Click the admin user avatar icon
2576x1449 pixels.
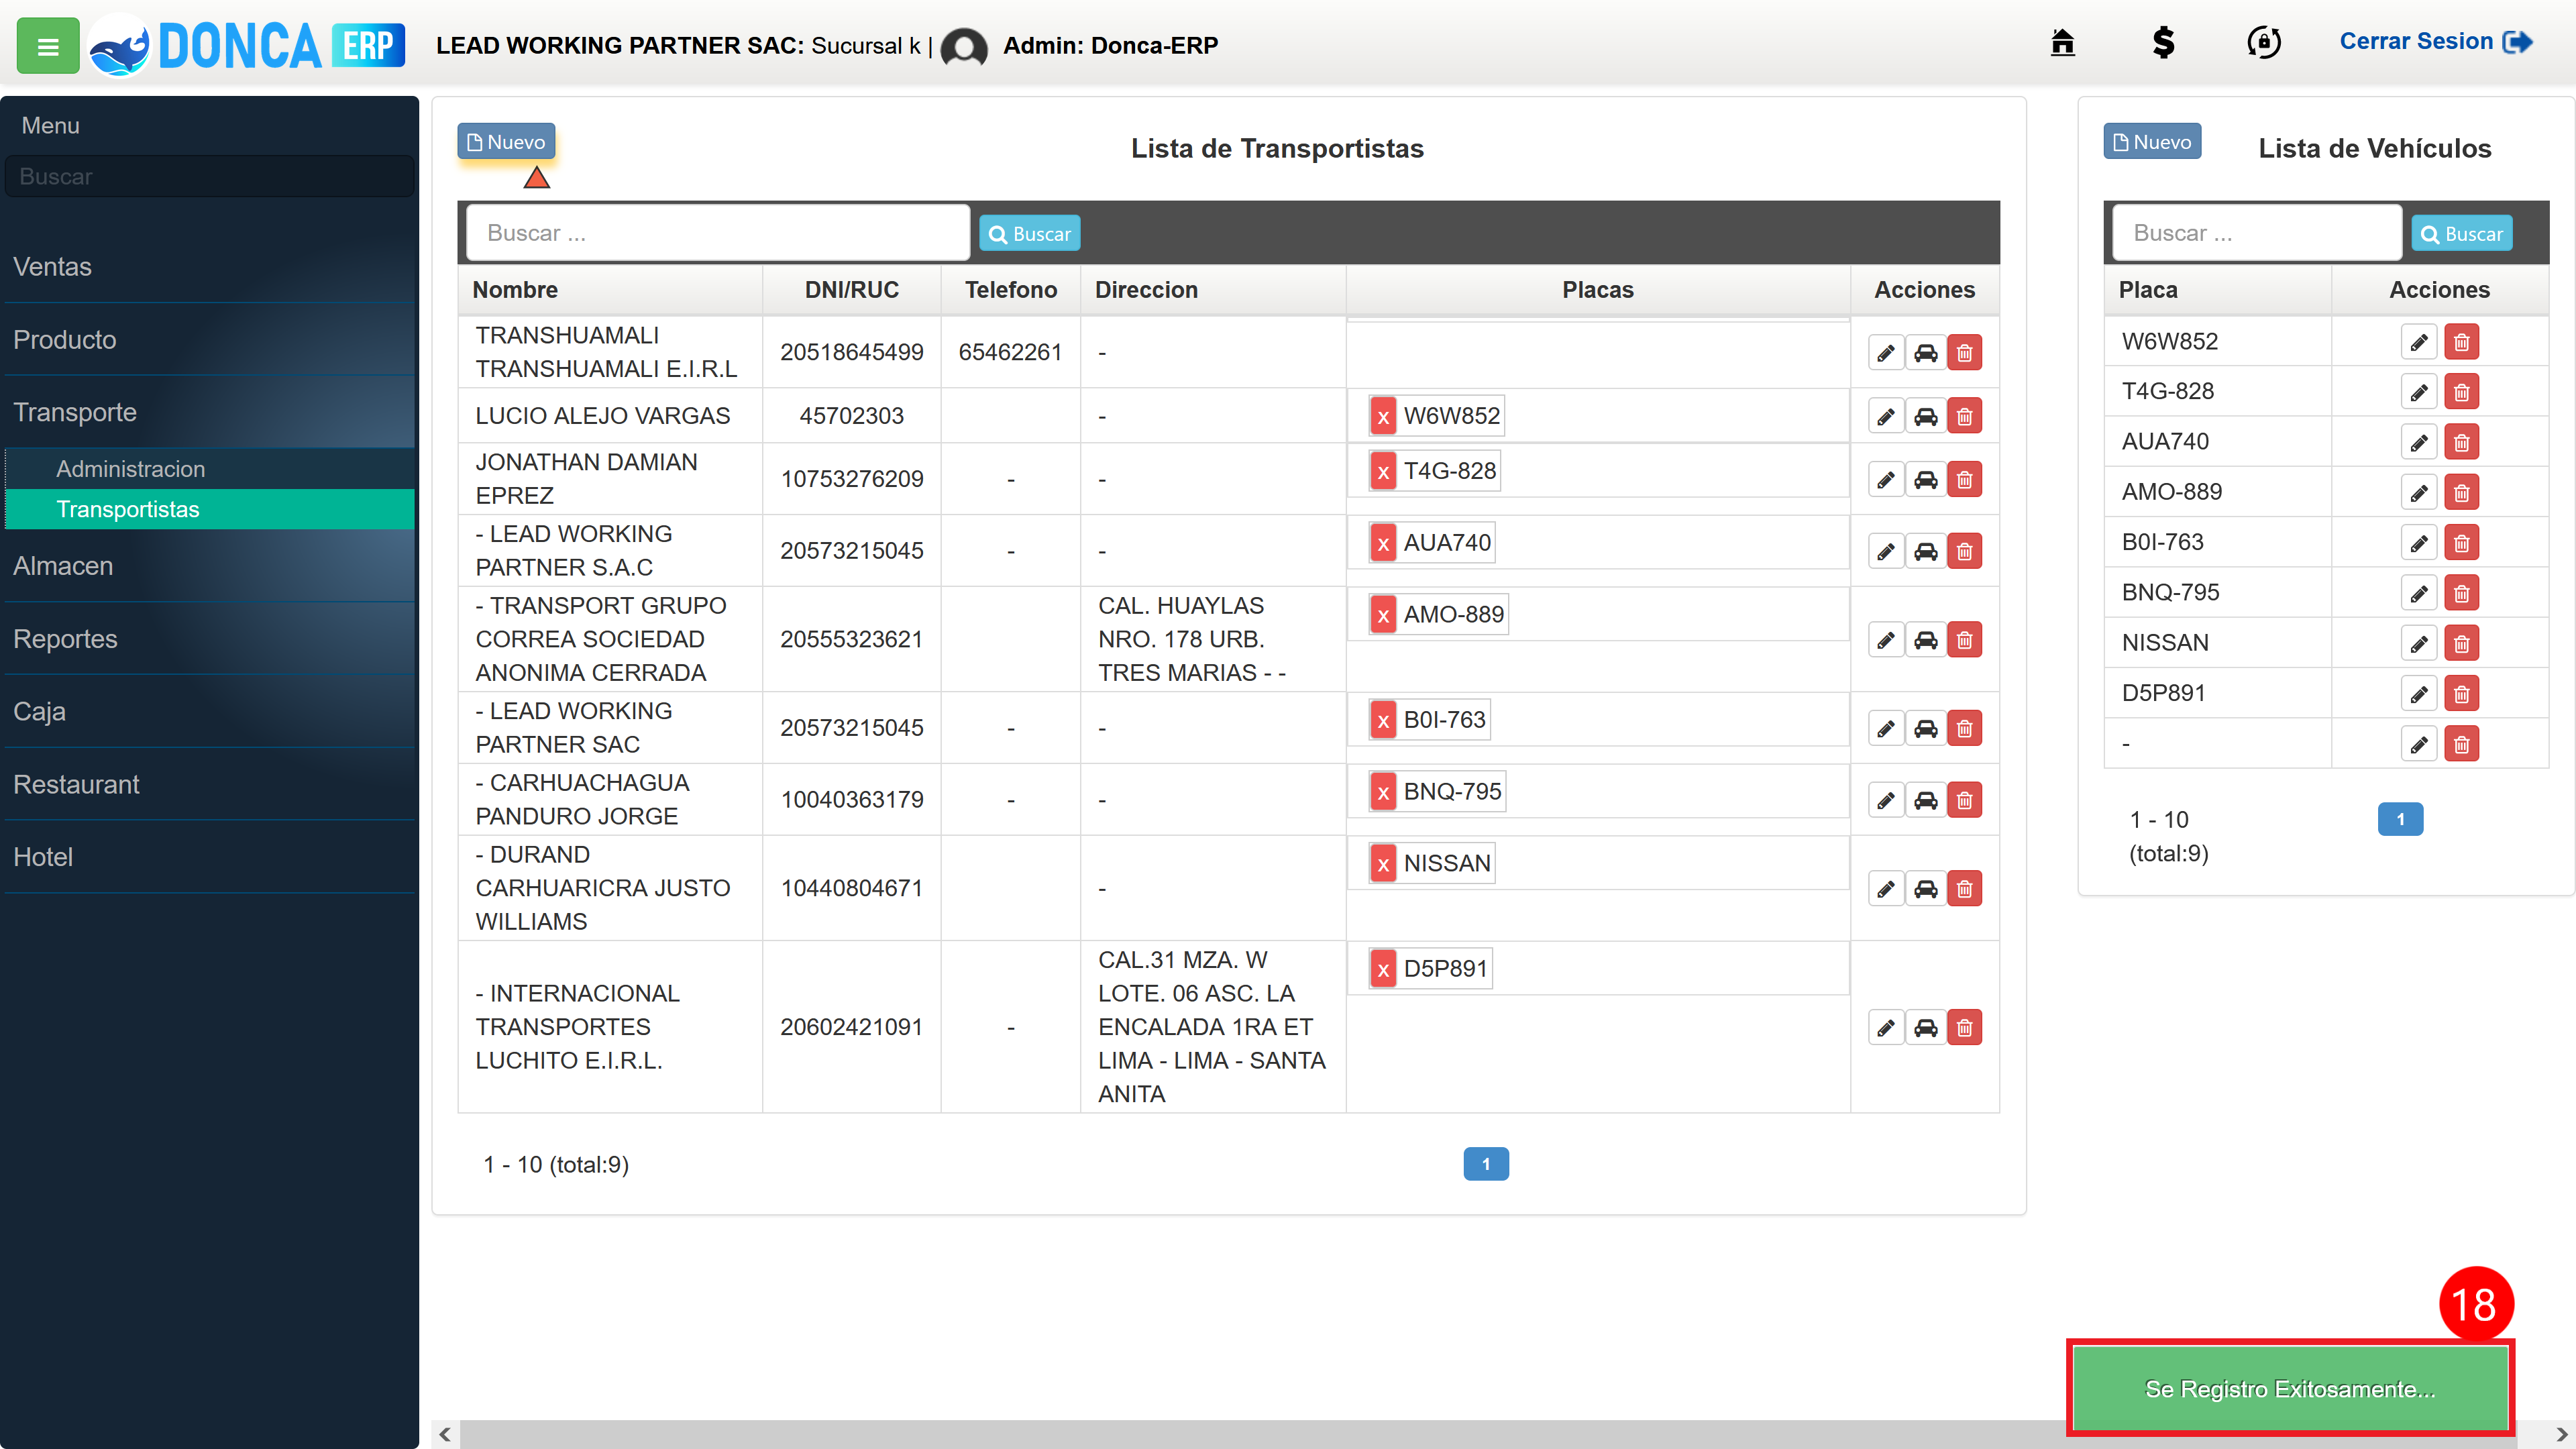963,47
